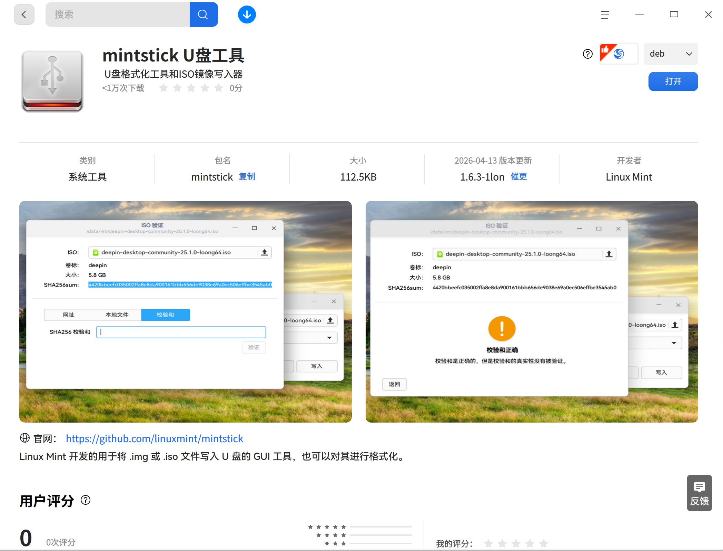Image resolution: width=723 pixels, height=551 pixels.
Task: Open the hamburger menu
Action: tap(605, 14)
